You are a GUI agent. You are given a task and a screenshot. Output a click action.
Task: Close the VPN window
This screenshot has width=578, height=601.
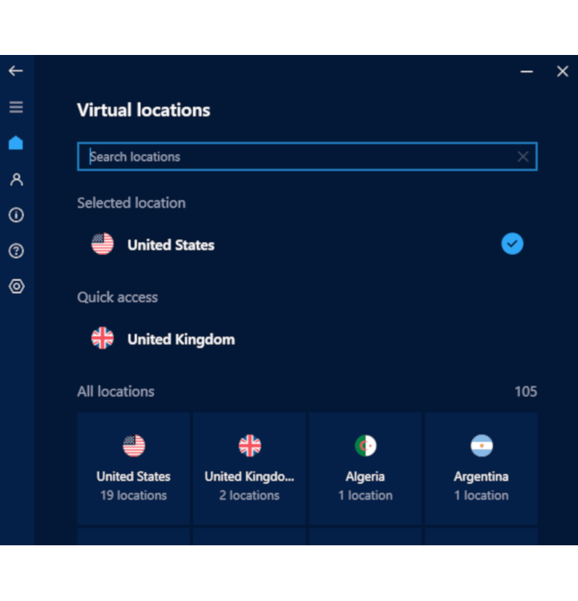[563, 71]
